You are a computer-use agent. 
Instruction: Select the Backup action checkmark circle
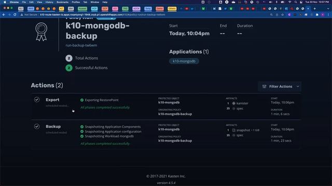[37, 126]
